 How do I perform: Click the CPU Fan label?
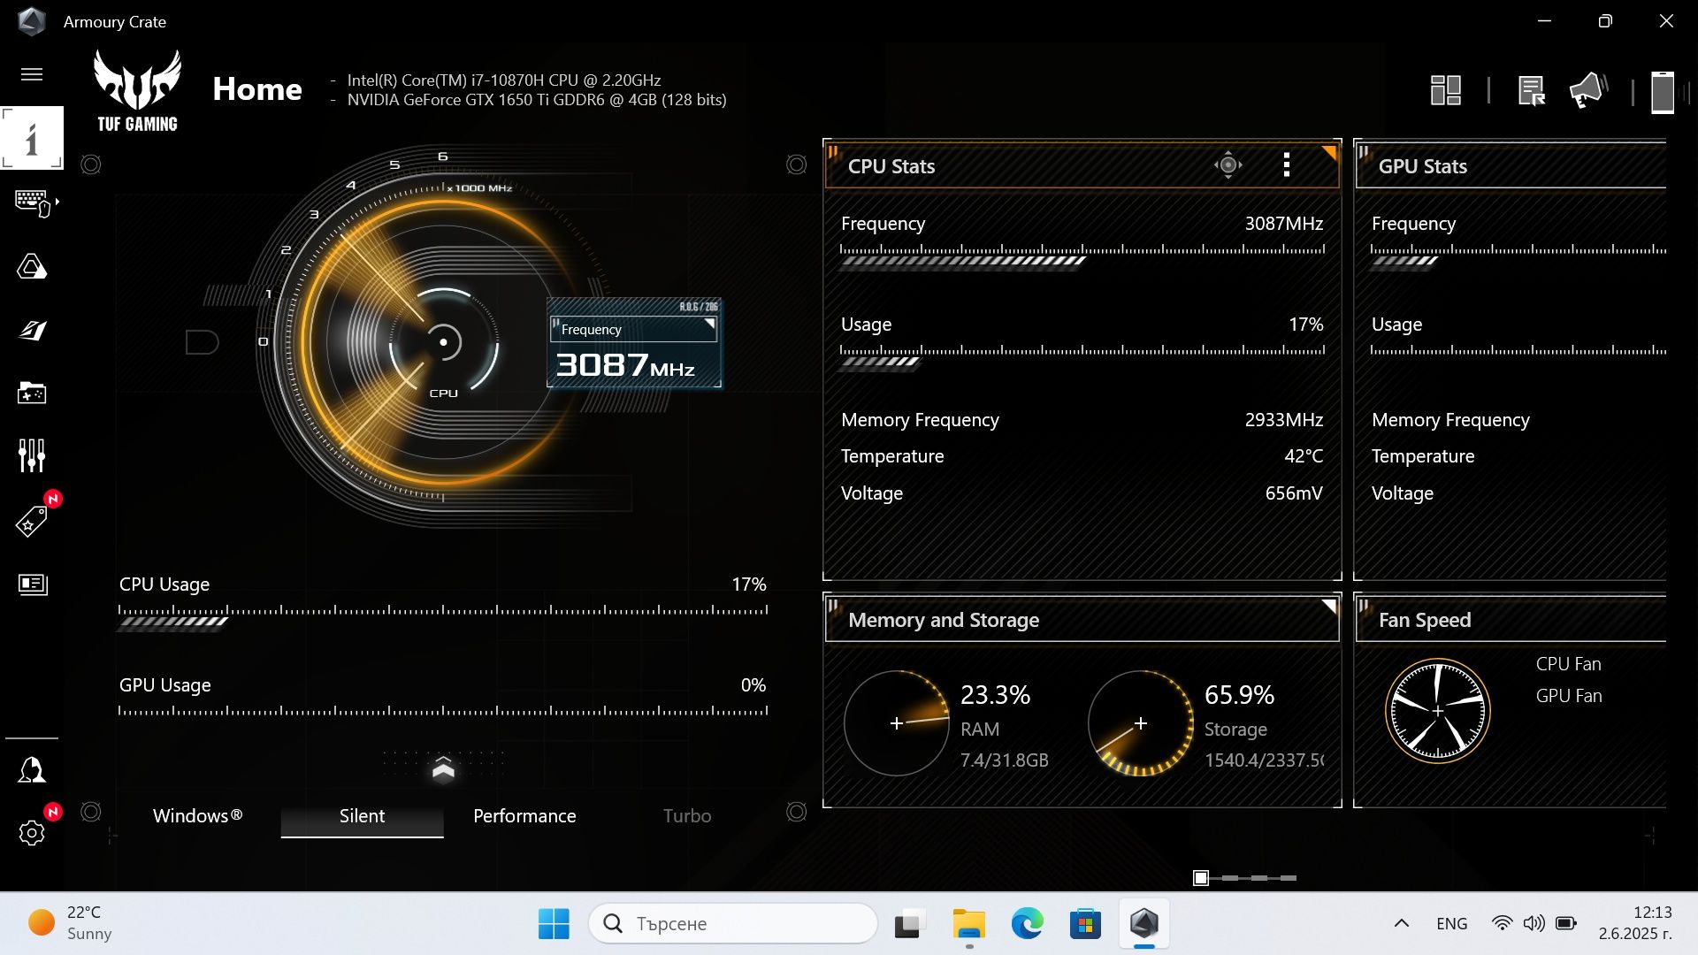[x=1569, y=664]
